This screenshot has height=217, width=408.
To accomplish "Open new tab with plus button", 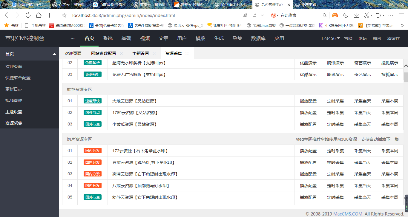I will click(x=338, y=4).
